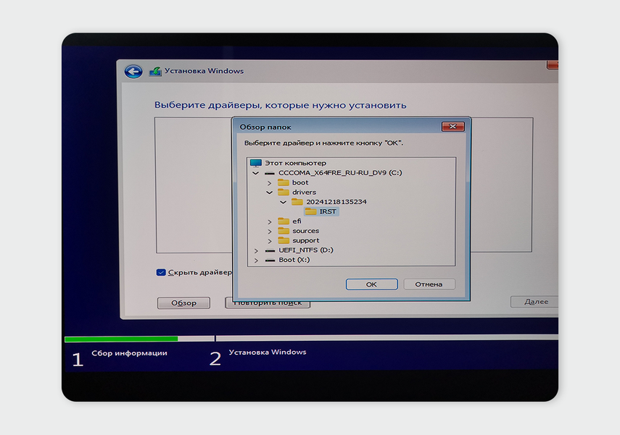Close the 'Обзор папок' dialog
Image resolution: width=620 pixels, height=435 pixels.
(x=452, y=127)
